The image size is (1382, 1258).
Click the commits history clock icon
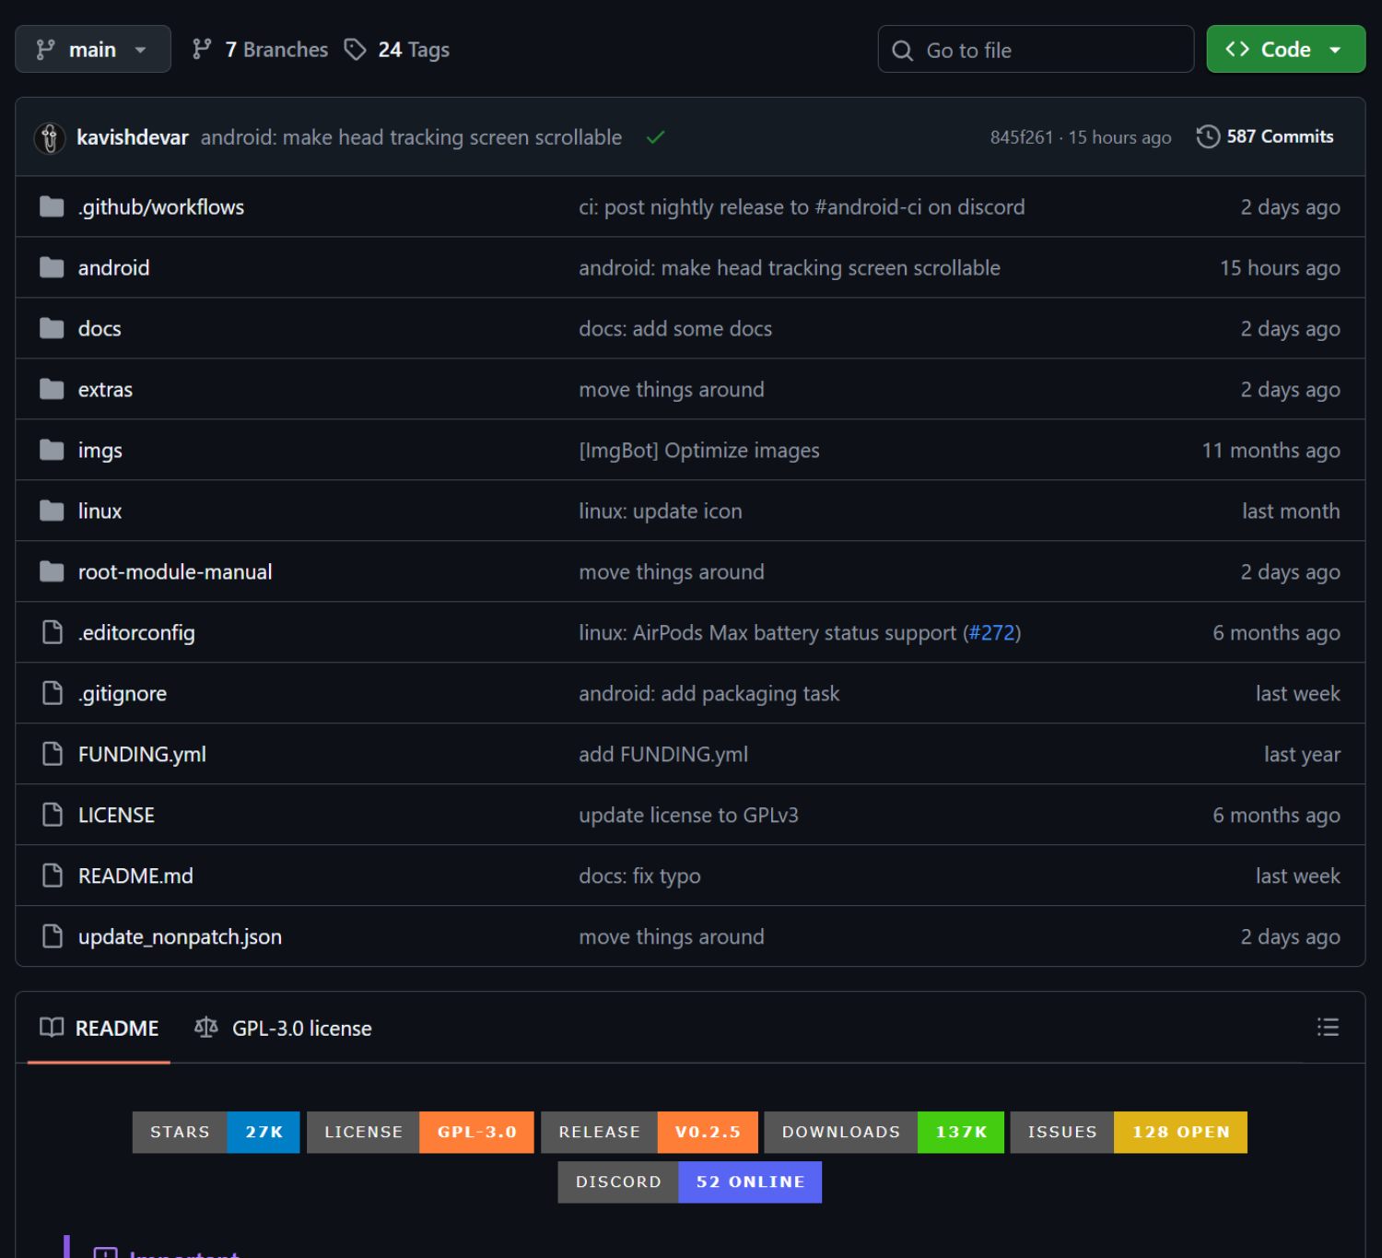1208,136
